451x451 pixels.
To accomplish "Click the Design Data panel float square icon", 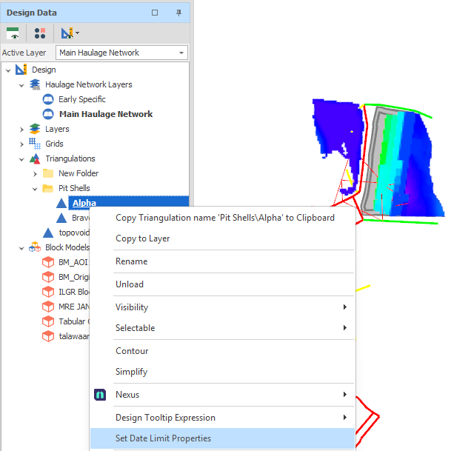I will point(155,13).
